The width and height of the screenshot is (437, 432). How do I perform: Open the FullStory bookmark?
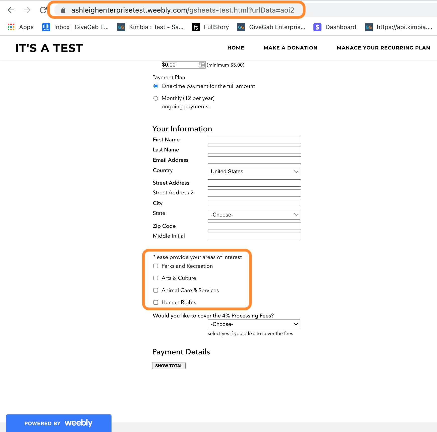coord(210,27)
